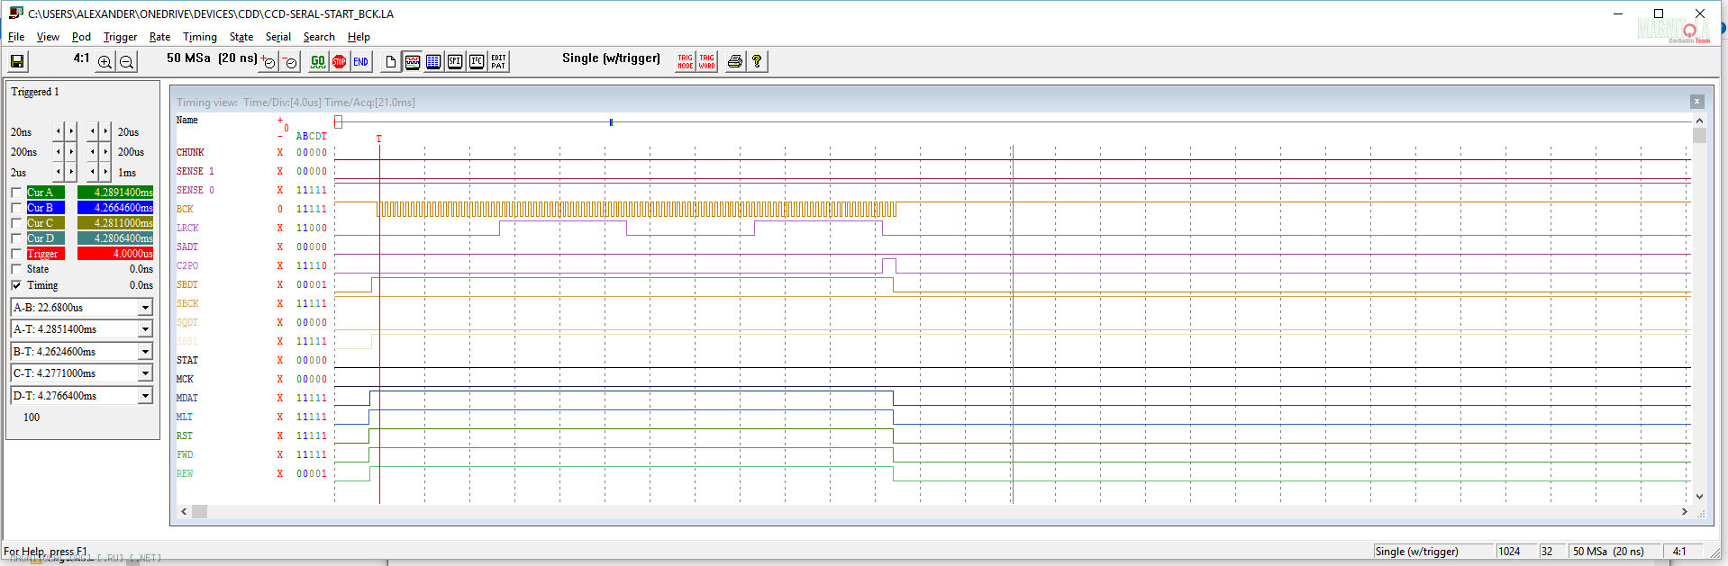The height and width of the screenshot is (566, 1728).
Task: Uncheck the Timing checkbox
Action: click(x=16, y=285)
